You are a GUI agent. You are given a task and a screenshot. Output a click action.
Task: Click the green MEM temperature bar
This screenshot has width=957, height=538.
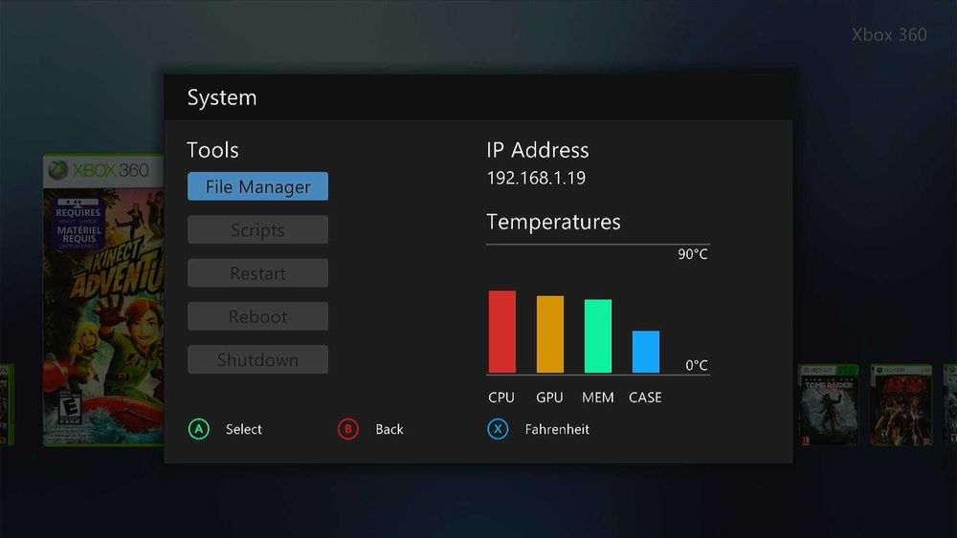click(598, 335)
